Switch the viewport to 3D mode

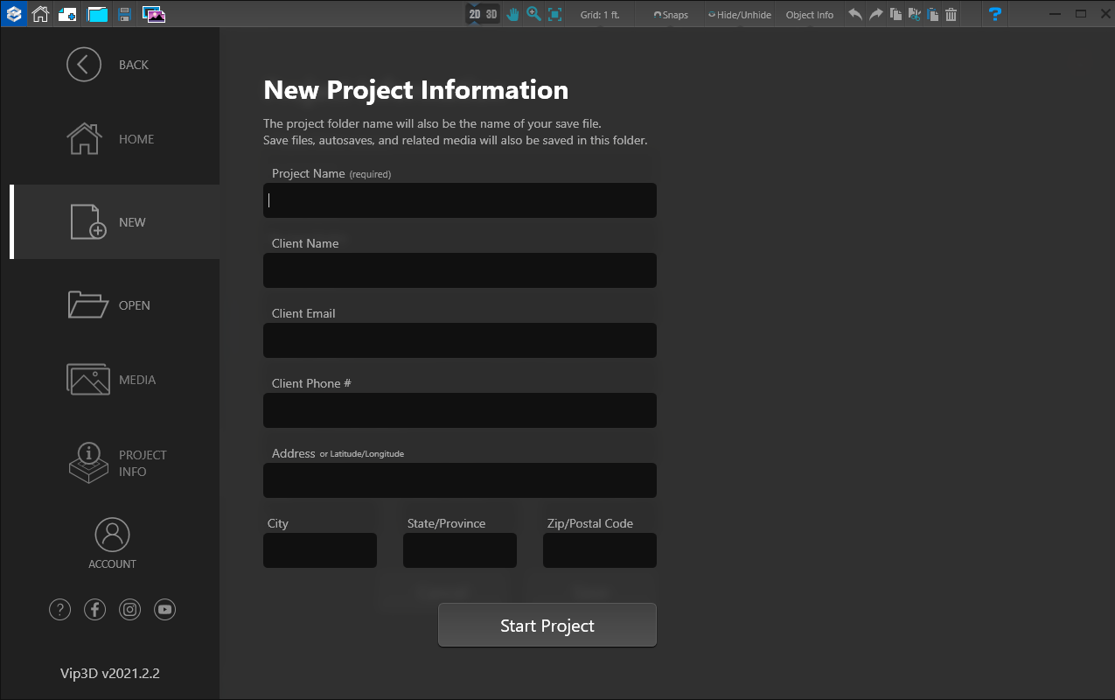tap(491, 13)
